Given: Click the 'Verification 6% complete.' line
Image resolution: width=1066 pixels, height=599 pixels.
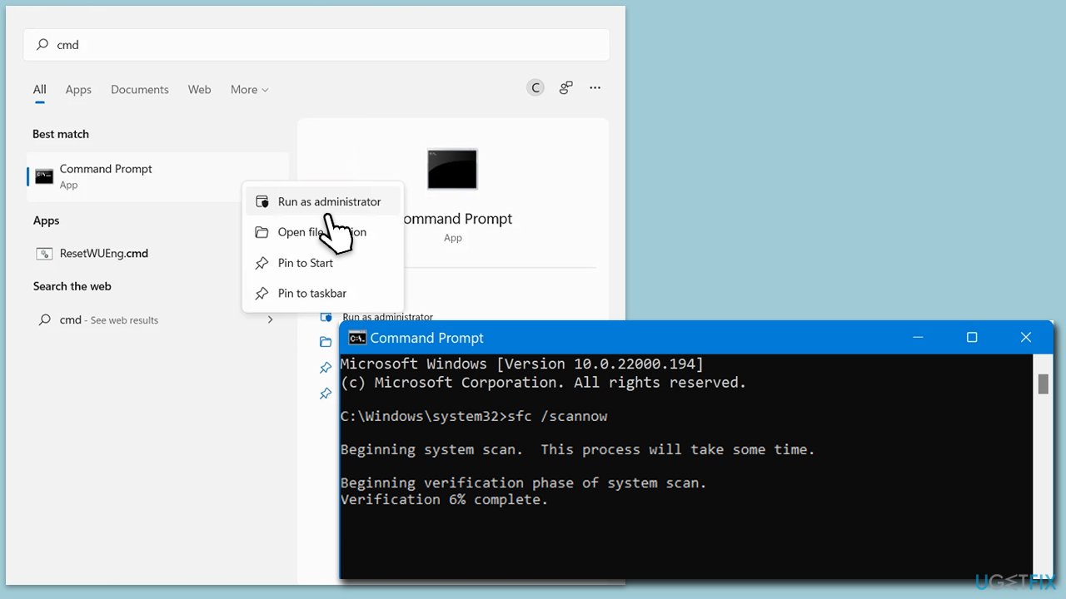Looking at the screenshot, I should tap(445, 499).
